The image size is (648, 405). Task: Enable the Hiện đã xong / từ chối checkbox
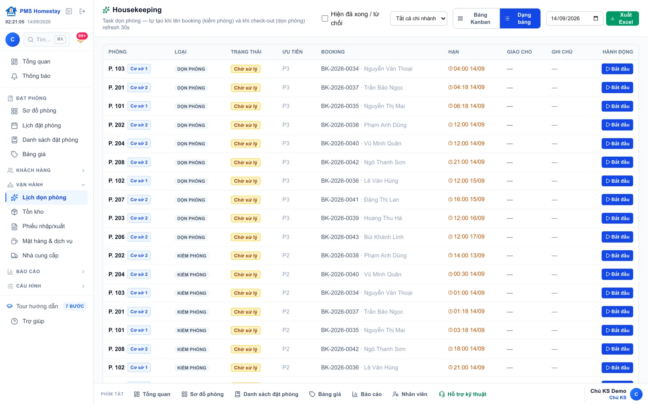pyautogui.click(x=325, y=19)
